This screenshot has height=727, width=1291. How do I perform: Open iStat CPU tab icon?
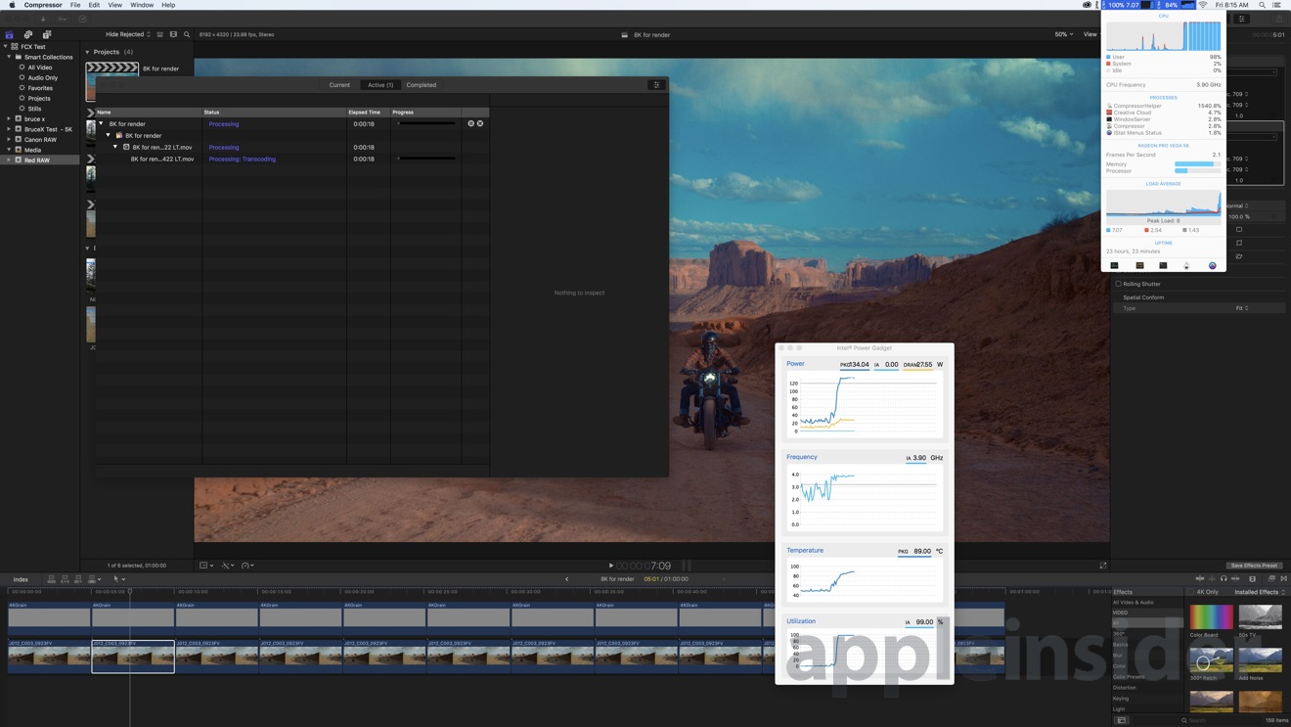(1115, 265)
